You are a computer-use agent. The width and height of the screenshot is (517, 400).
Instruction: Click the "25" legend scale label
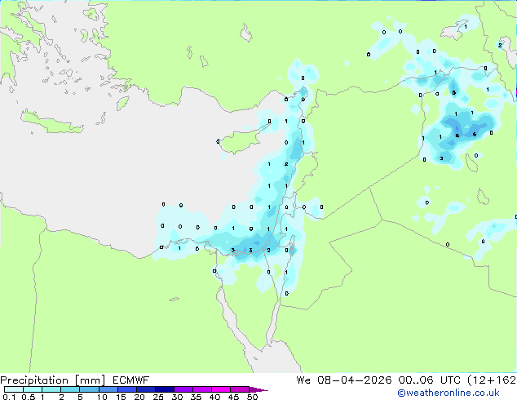pyautogui.click(x=158, y=397)
